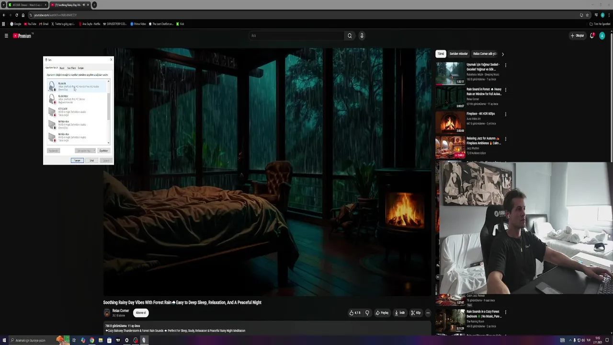Click Özellikler button in Ses dialog

click(103, 150)
